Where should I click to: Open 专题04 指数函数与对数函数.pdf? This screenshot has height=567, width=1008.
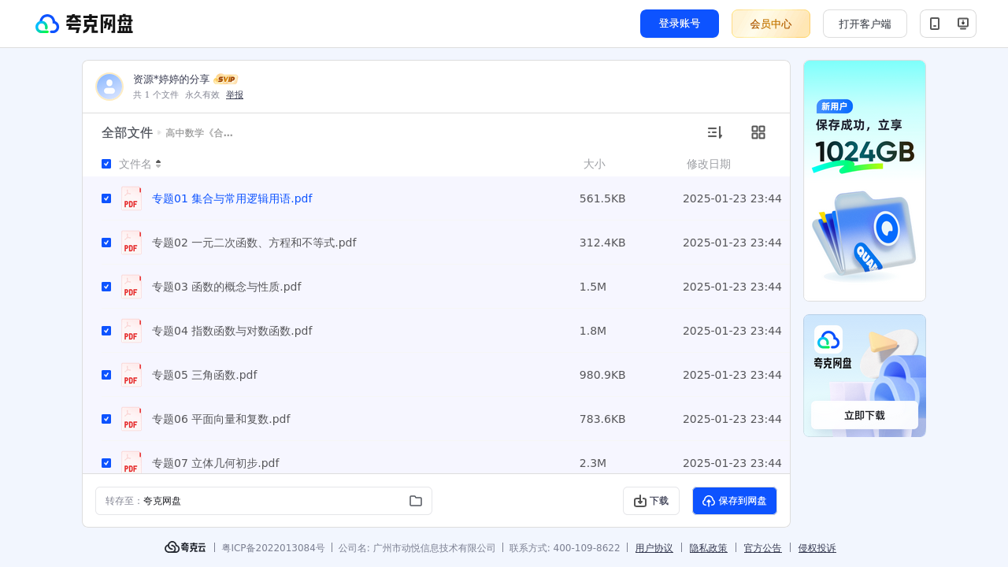[x=232, y=331]
